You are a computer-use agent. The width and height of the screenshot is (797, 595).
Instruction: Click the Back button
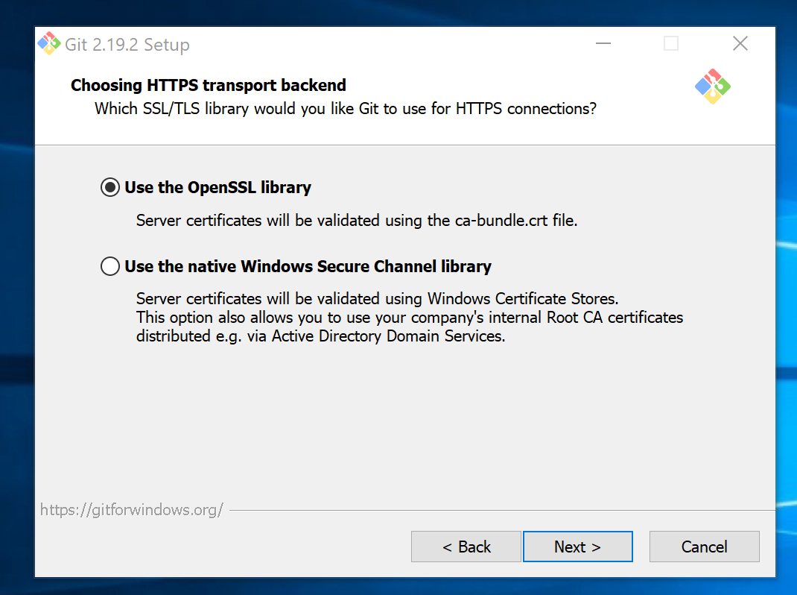point(466,547)
